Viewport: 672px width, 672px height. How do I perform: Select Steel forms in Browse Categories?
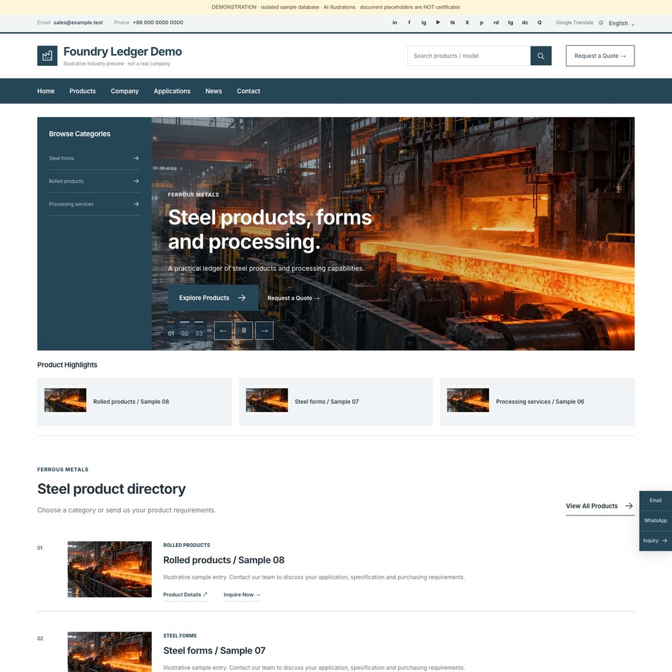point(94,158)
